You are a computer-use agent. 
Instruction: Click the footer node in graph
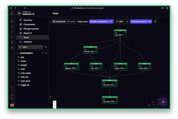coord(144,67)
